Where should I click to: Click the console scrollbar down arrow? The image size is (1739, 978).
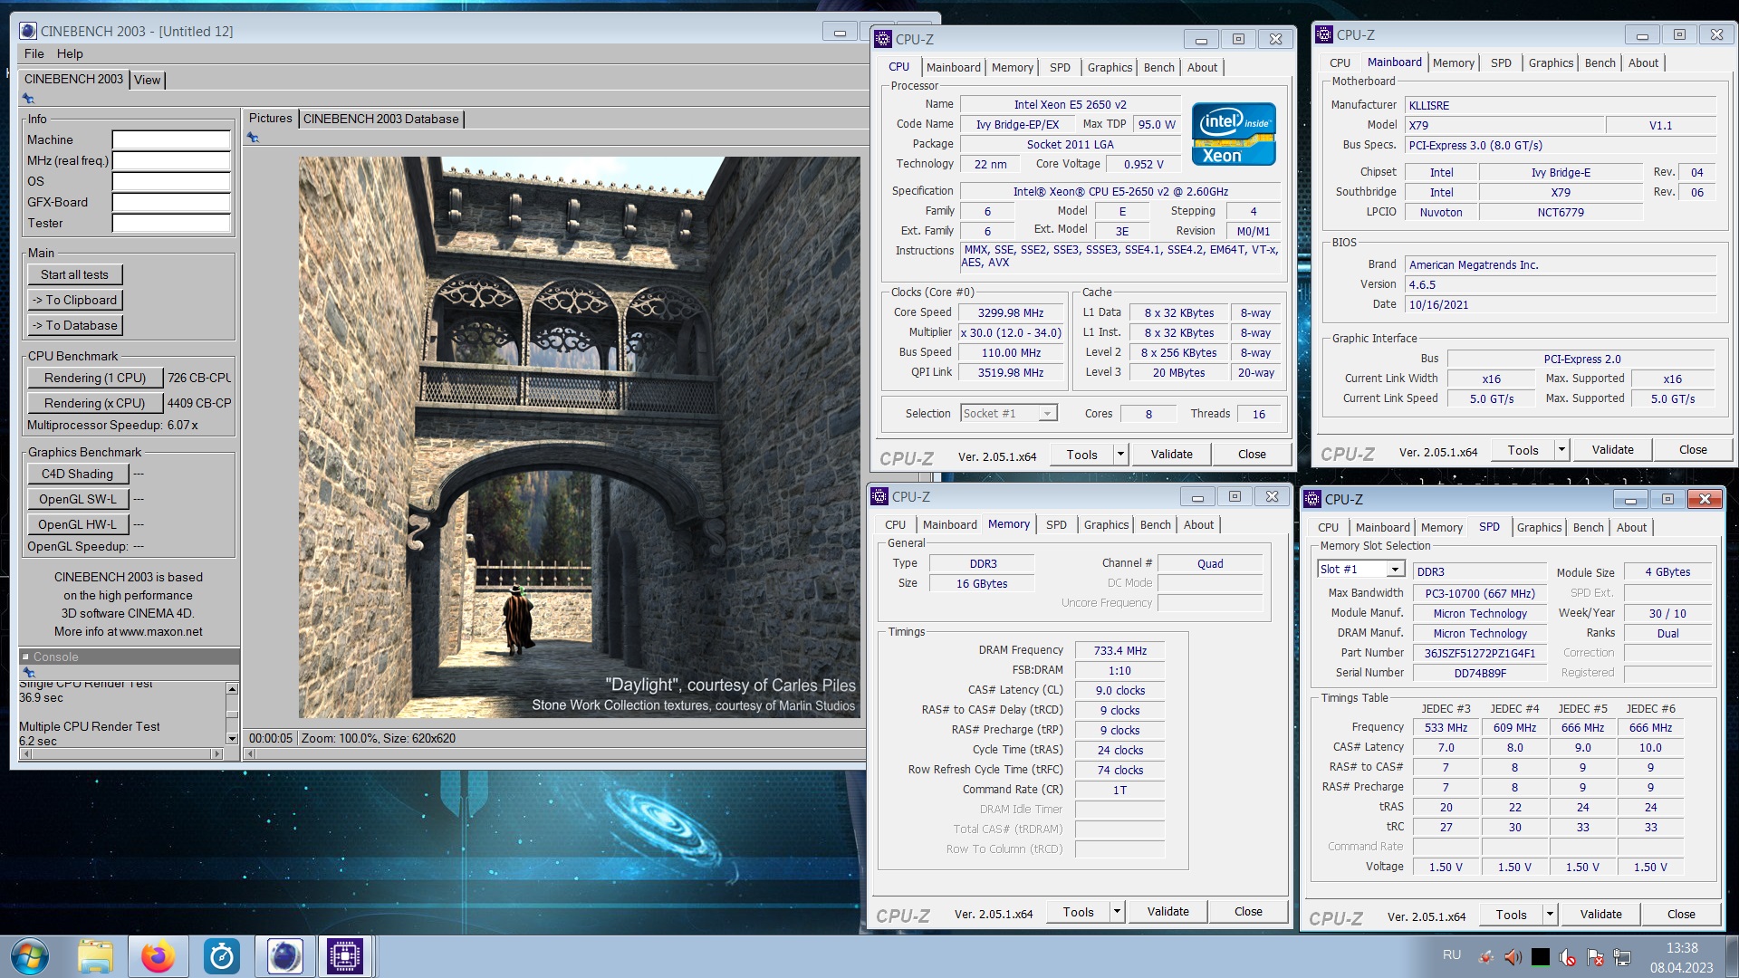[232, 739]
